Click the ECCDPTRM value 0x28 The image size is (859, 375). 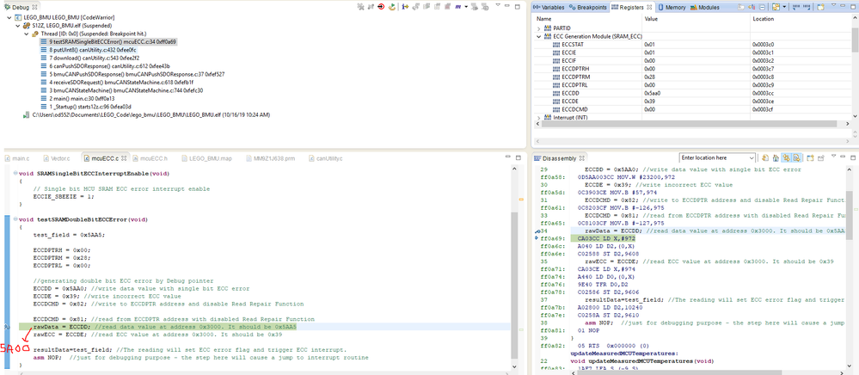click(650, 77)
